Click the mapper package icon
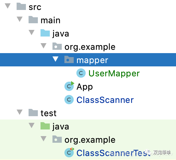Image resolution: width=176 pixels, height=160 pixels. 69,59
